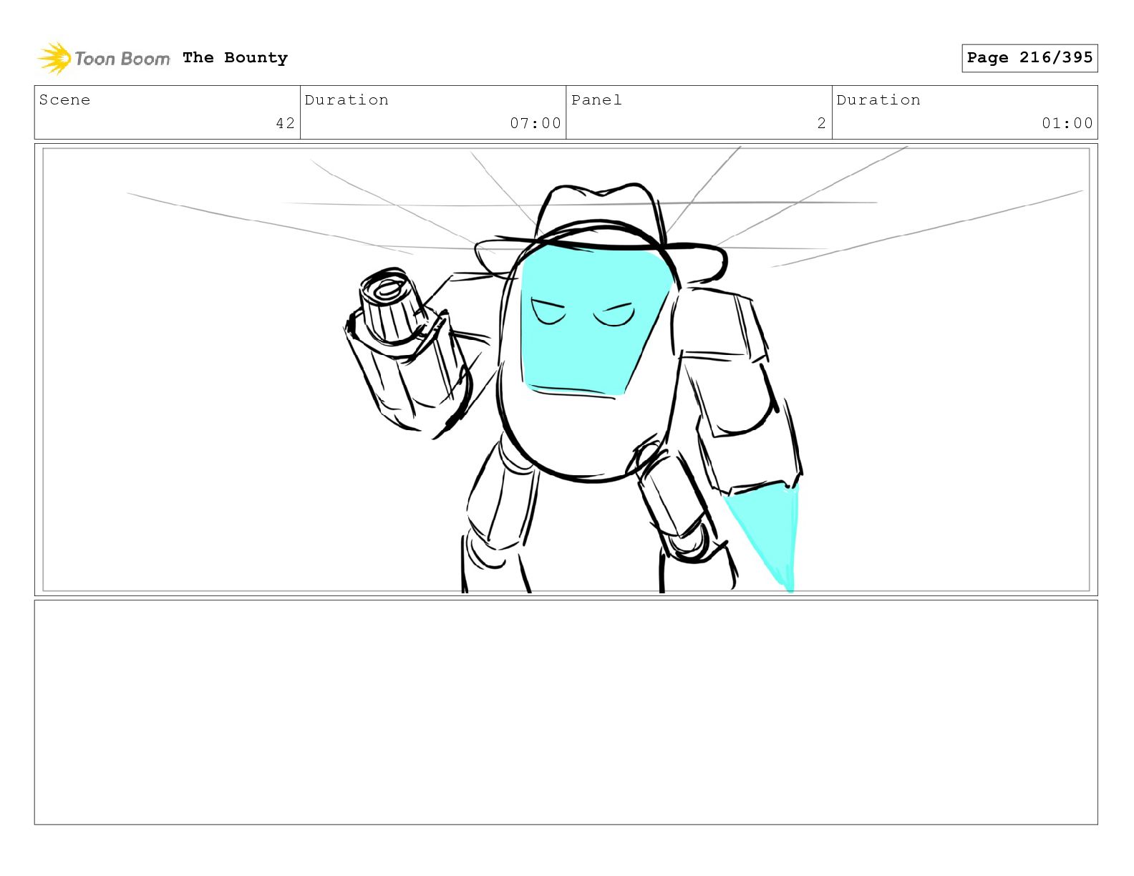Click the 'Scene' header label
This screenshot has height=876, width=1134.
(x=65, y=99)
